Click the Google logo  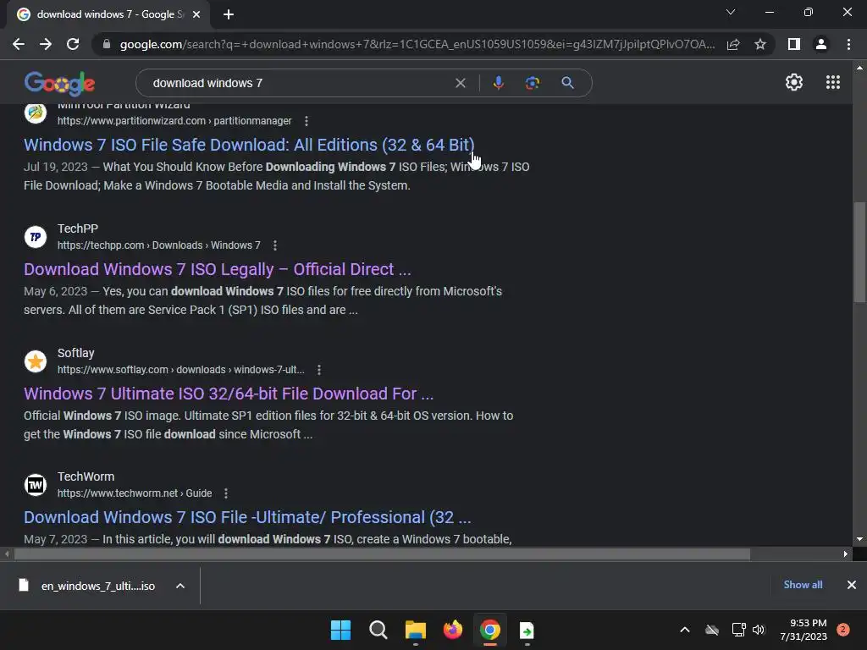click(x=60, y=83)
